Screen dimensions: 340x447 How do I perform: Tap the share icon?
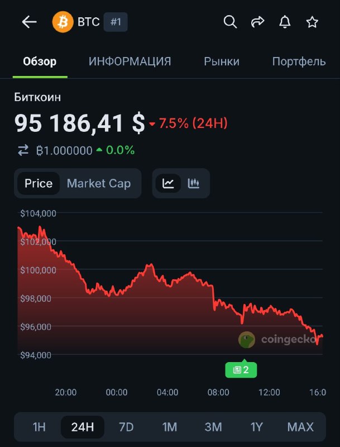[257, 22]
